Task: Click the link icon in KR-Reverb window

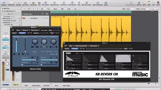Action: pos(66,46)
